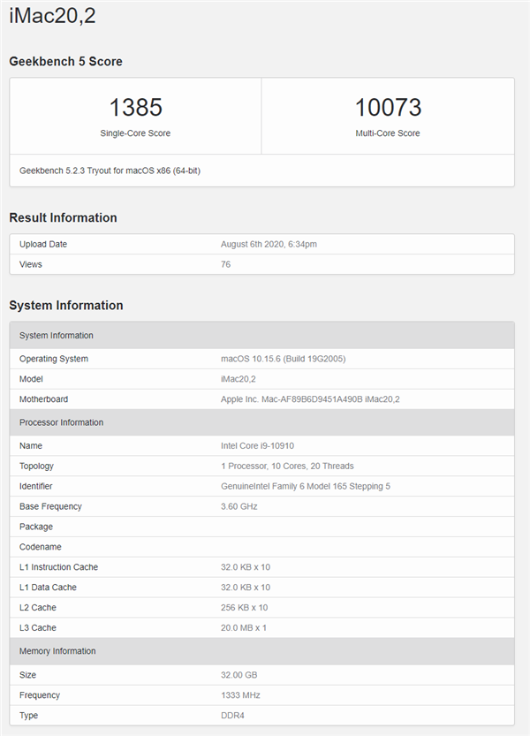The height and width of the screenshot is (736, 530).
Task: Click the Upload Date label
Action: pos(43,244)
